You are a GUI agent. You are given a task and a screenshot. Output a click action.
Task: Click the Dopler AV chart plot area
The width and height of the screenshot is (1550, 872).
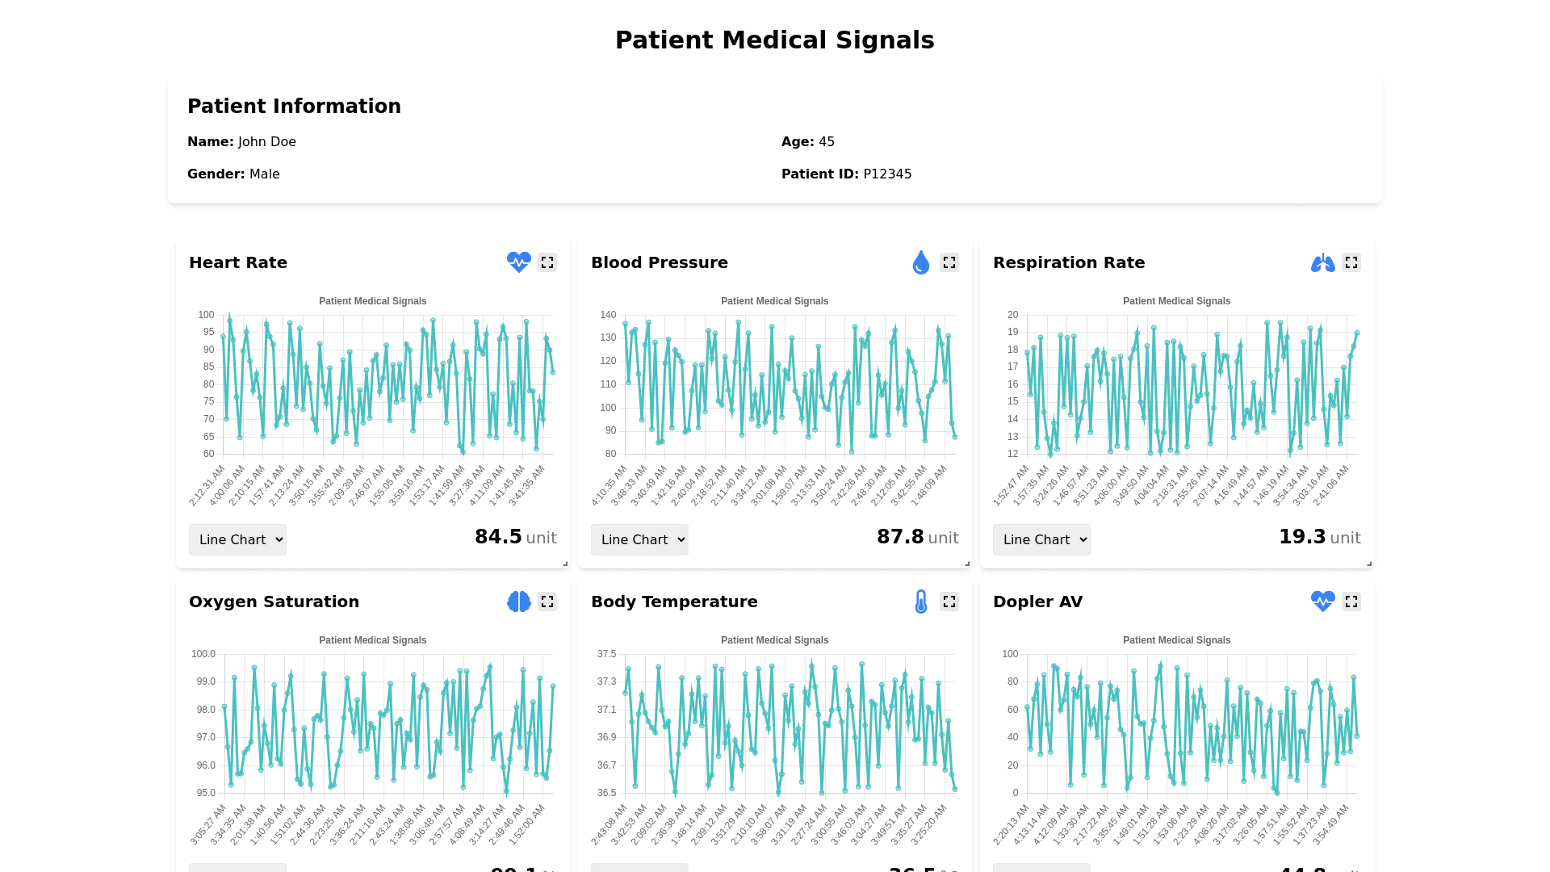[x=1192, y=723]
